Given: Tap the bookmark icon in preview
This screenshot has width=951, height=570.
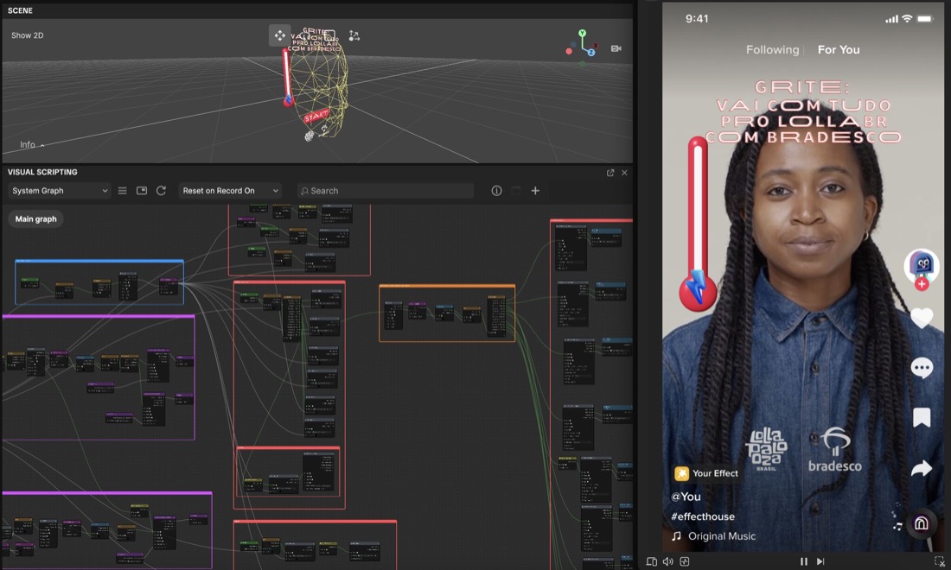Looking at the screenshot, I should (x=922, y=417).
